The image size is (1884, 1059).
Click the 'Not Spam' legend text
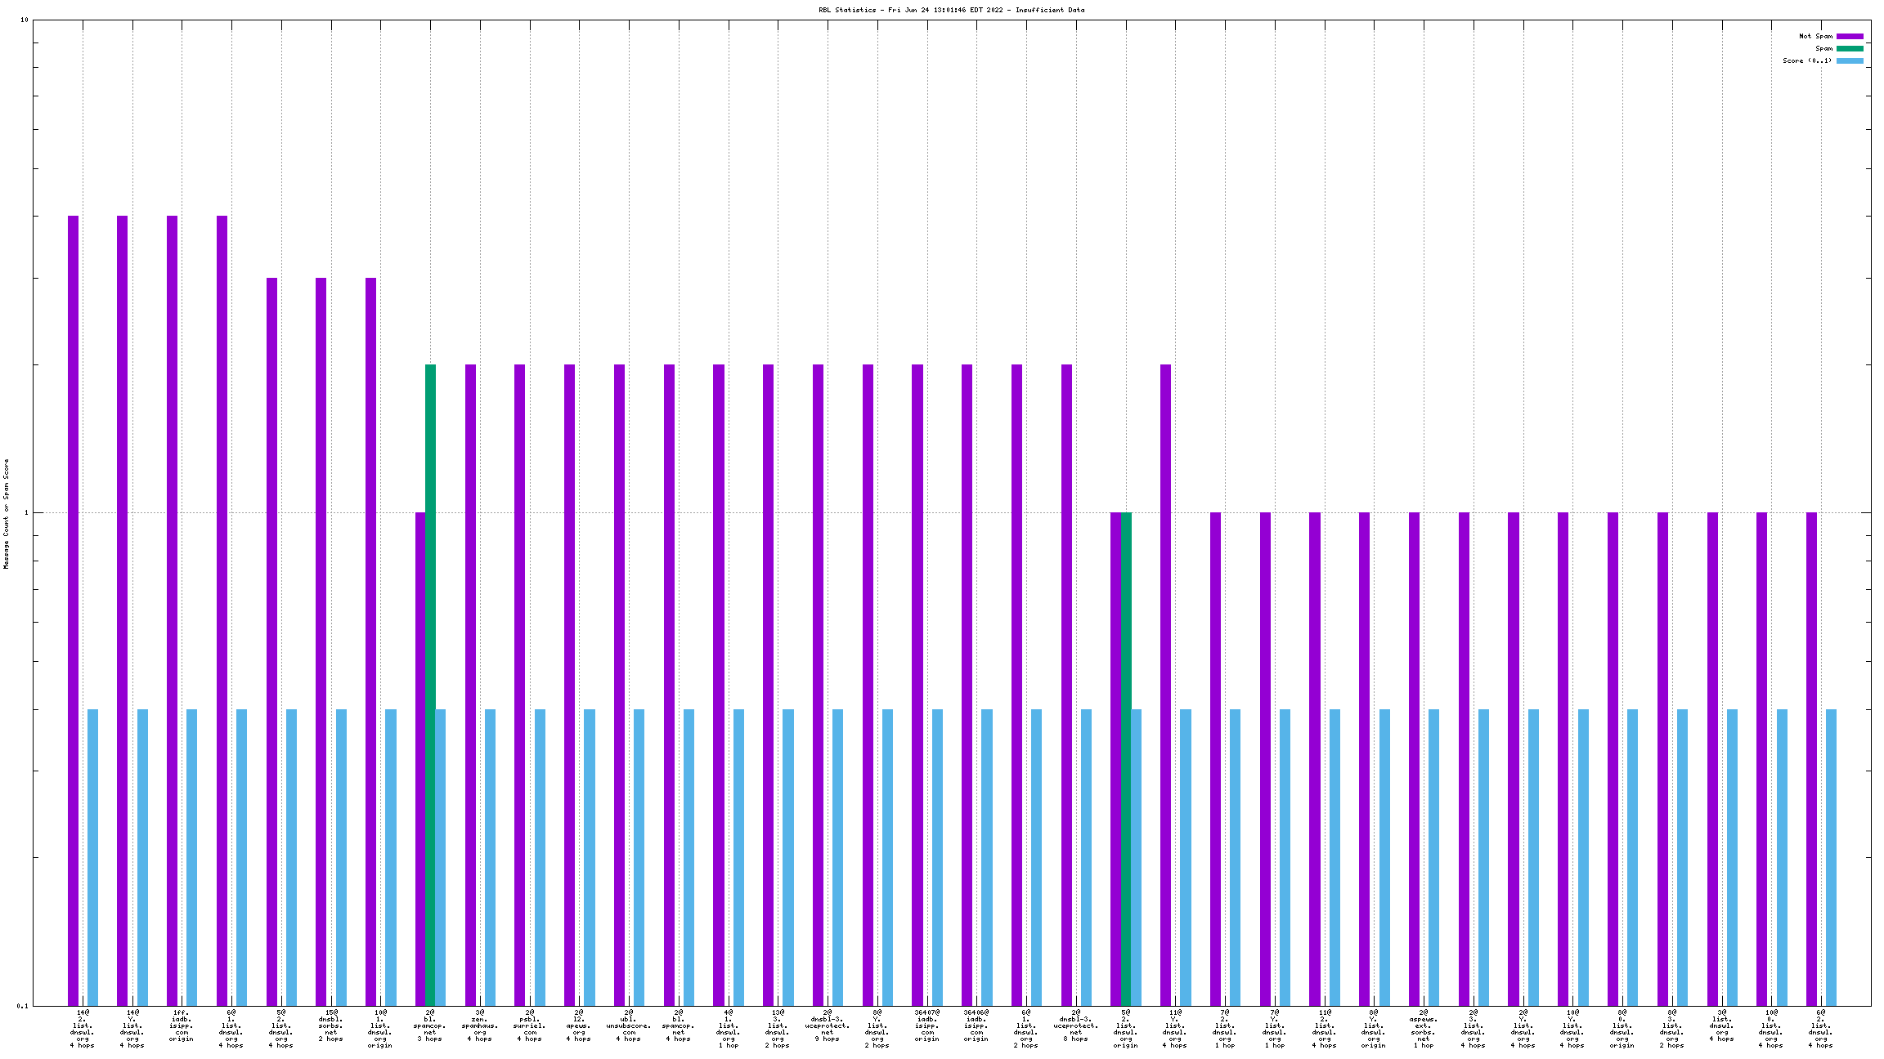click(1815, 36)
